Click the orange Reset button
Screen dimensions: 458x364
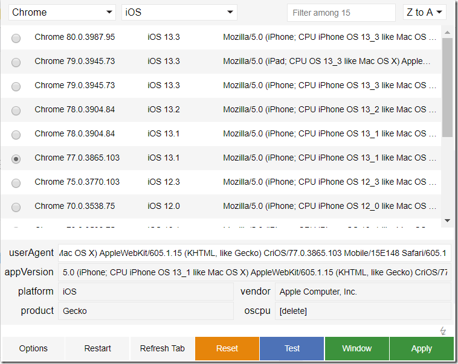click(227, 348)
